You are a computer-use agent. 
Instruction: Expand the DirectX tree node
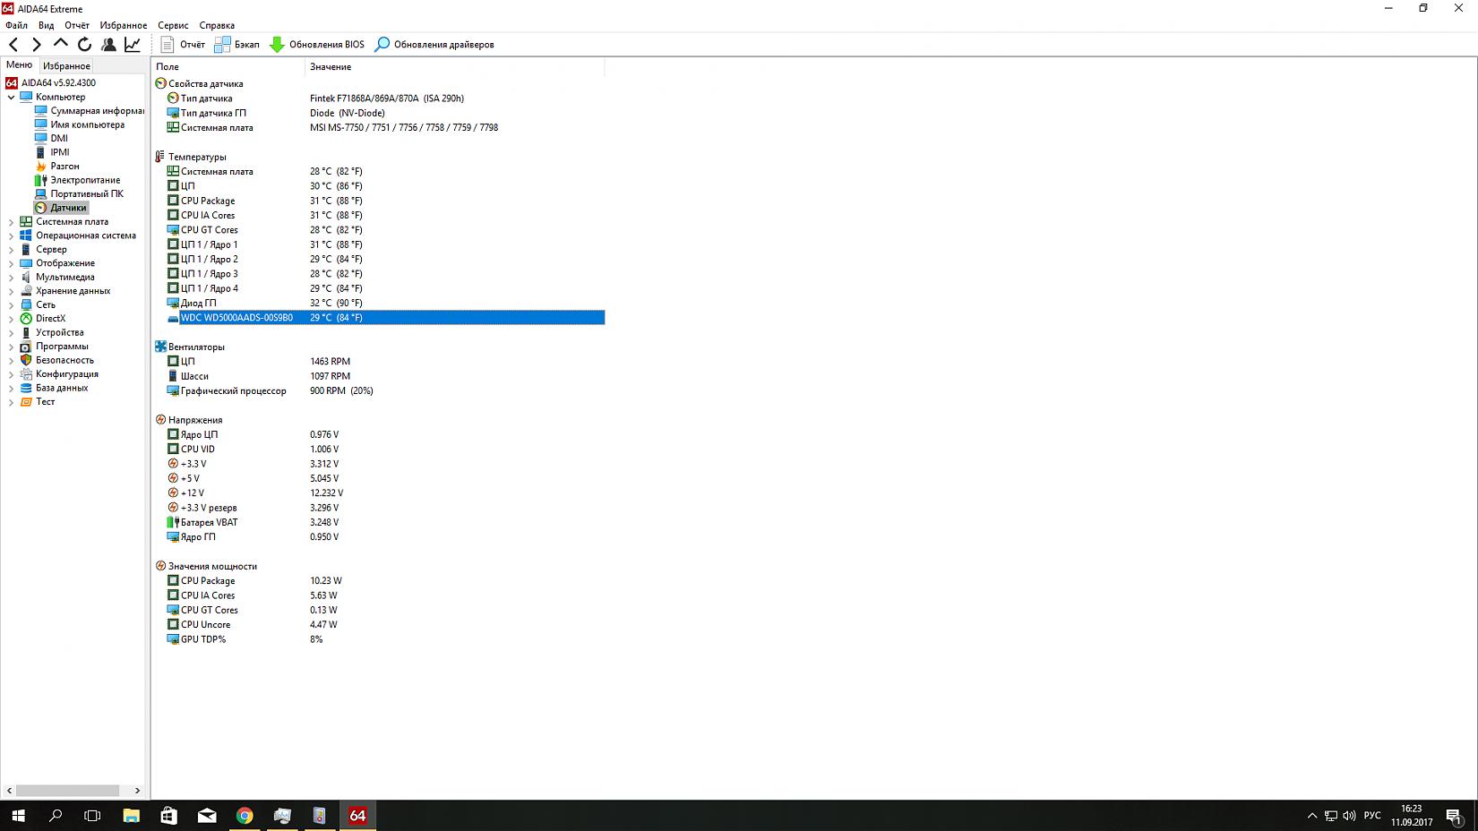pyautogui.click(x=11, y=319)
